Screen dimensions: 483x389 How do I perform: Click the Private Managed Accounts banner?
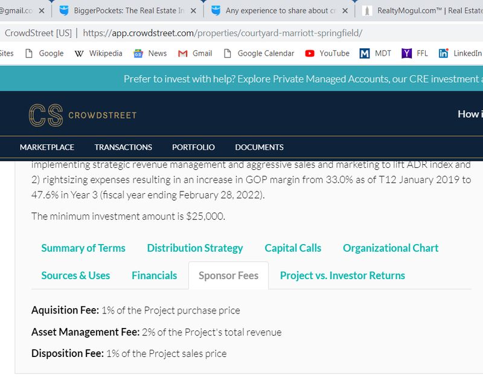[x=241, y=79]
